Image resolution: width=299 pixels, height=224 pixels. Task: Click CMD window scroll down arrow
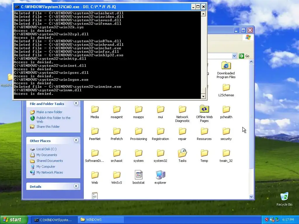click(x=203, y=96)
